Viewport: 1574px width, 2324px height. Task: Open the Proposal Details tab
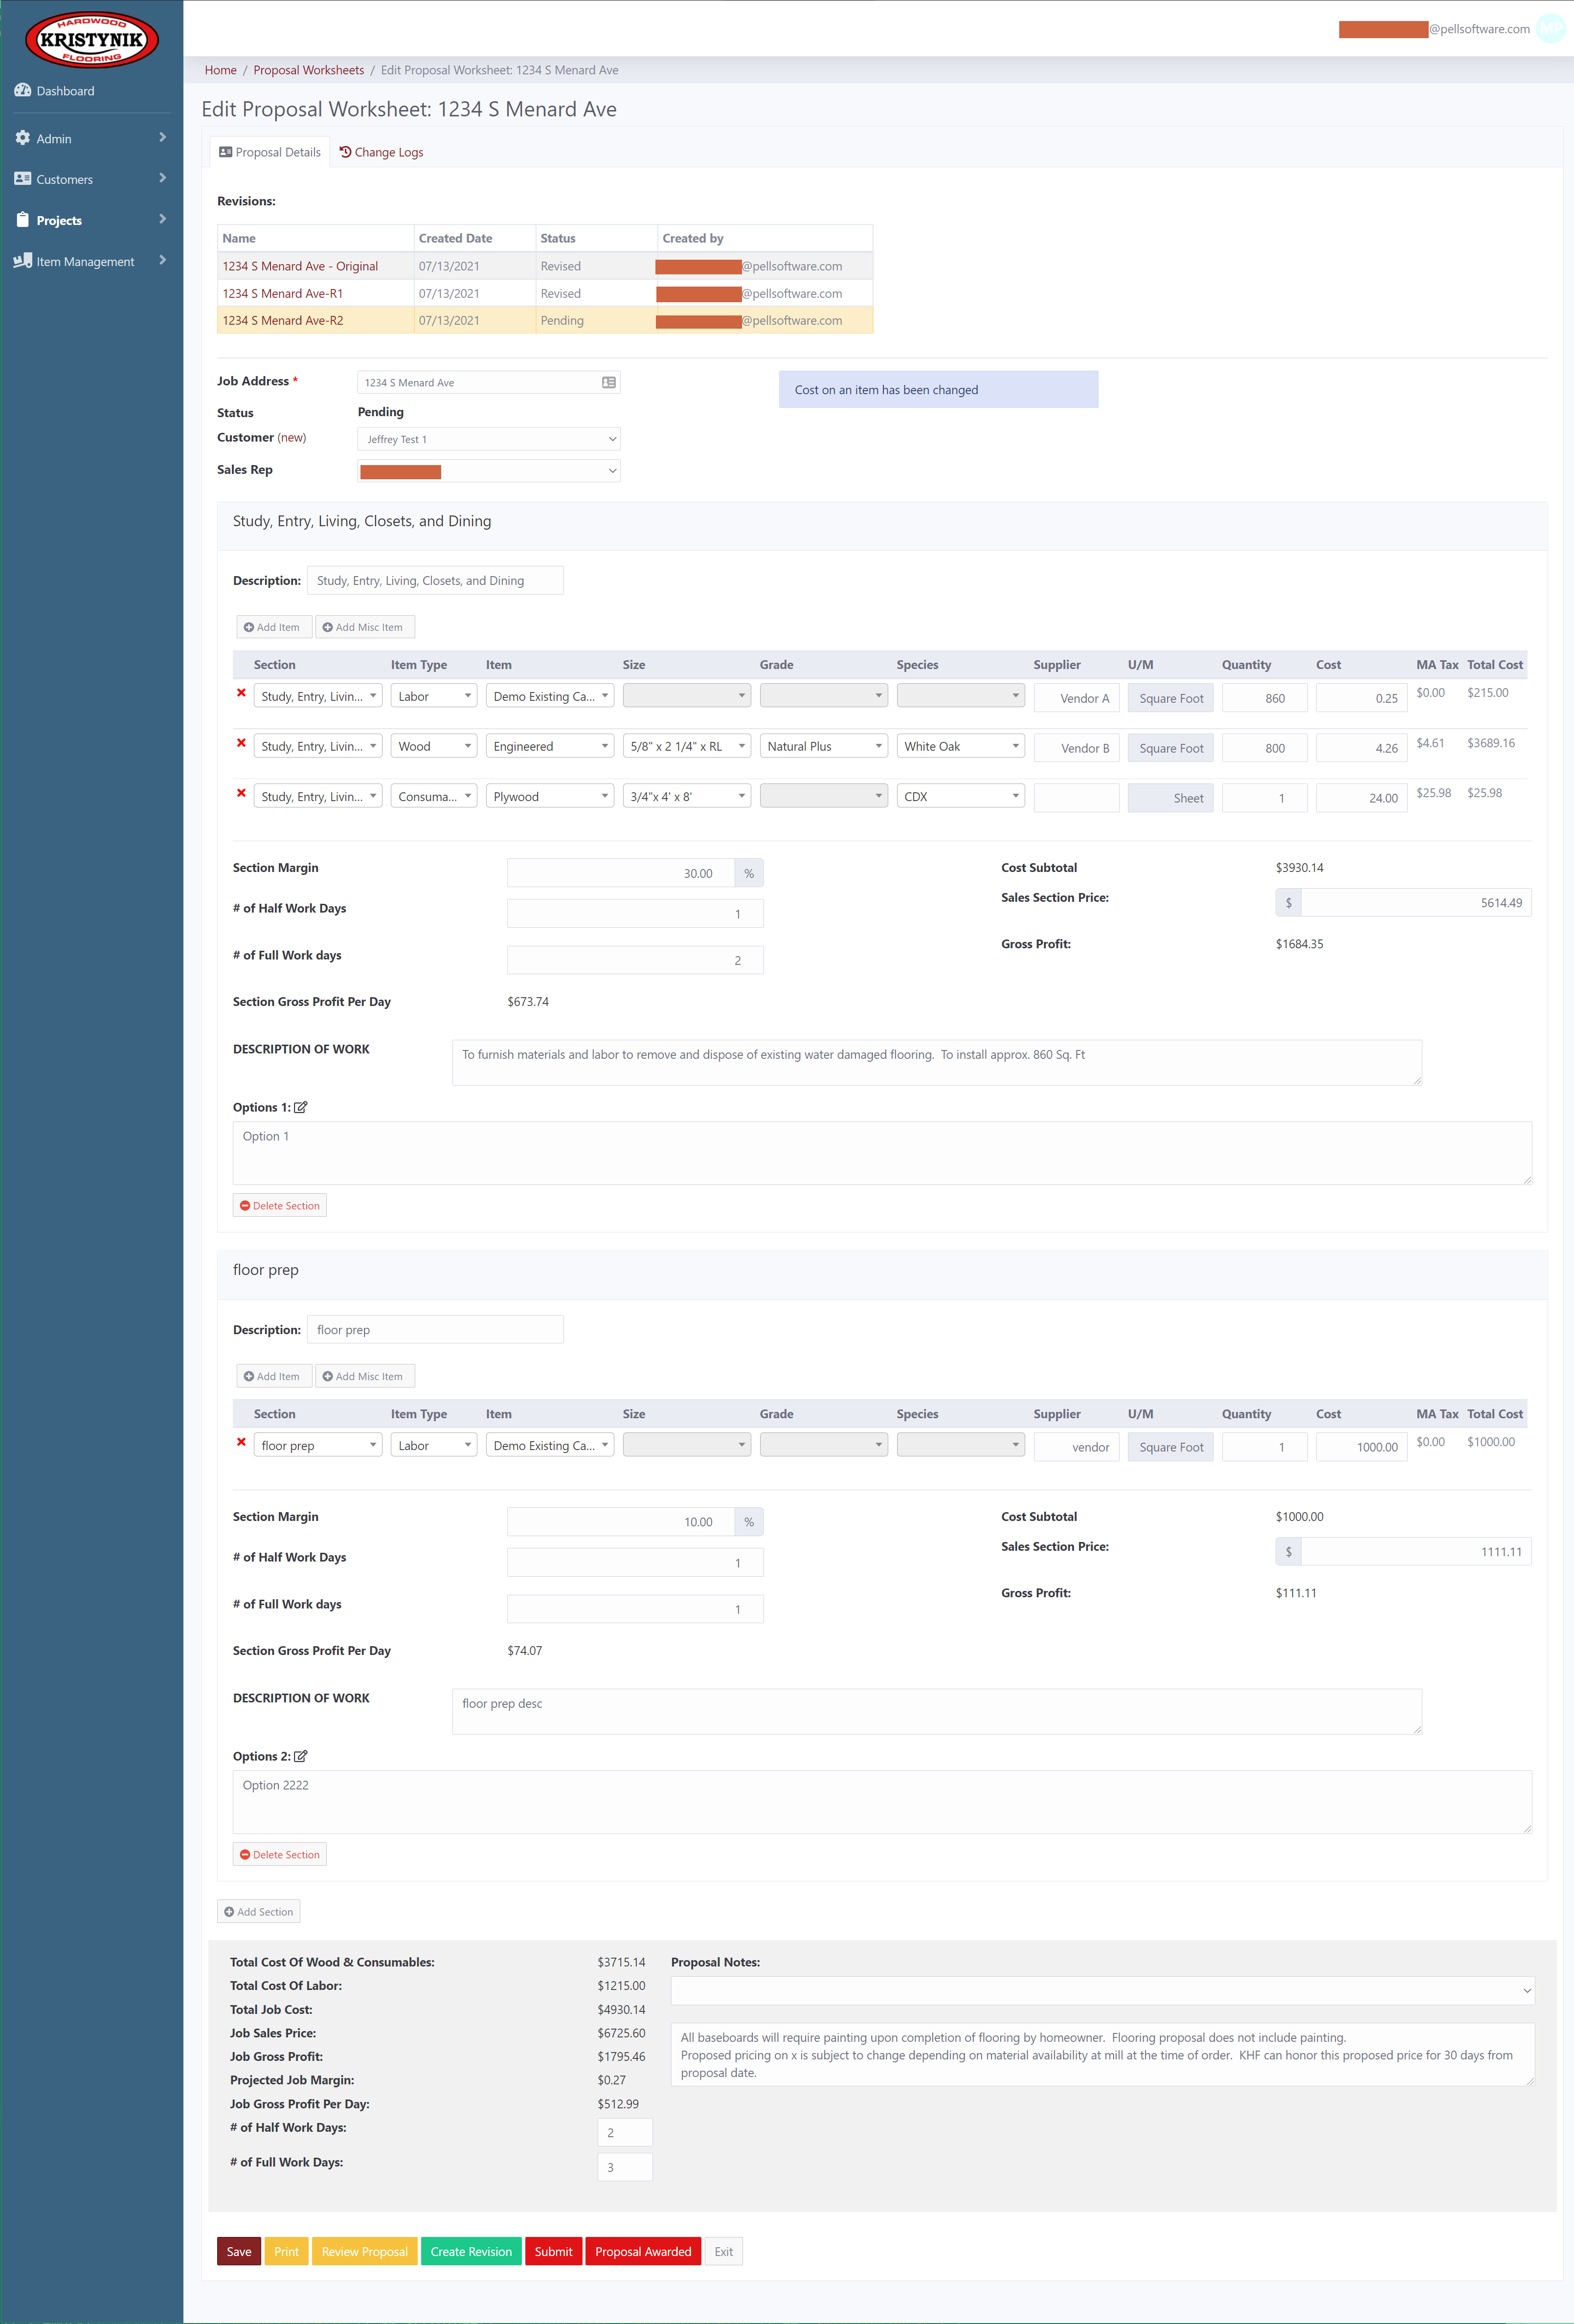point(270,152)
